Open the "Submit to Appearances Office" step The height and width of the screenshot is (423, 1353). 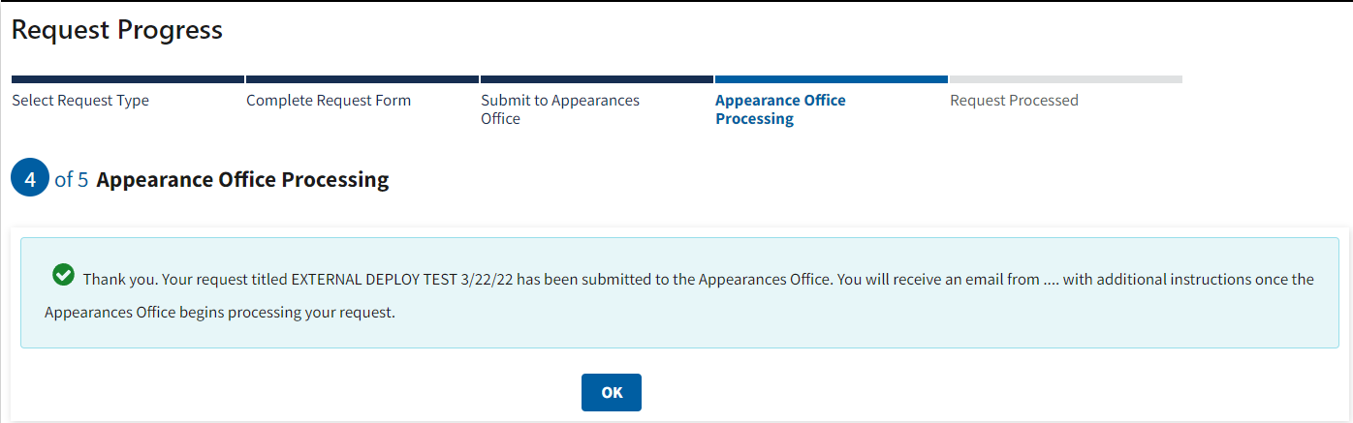pos(560,109)
